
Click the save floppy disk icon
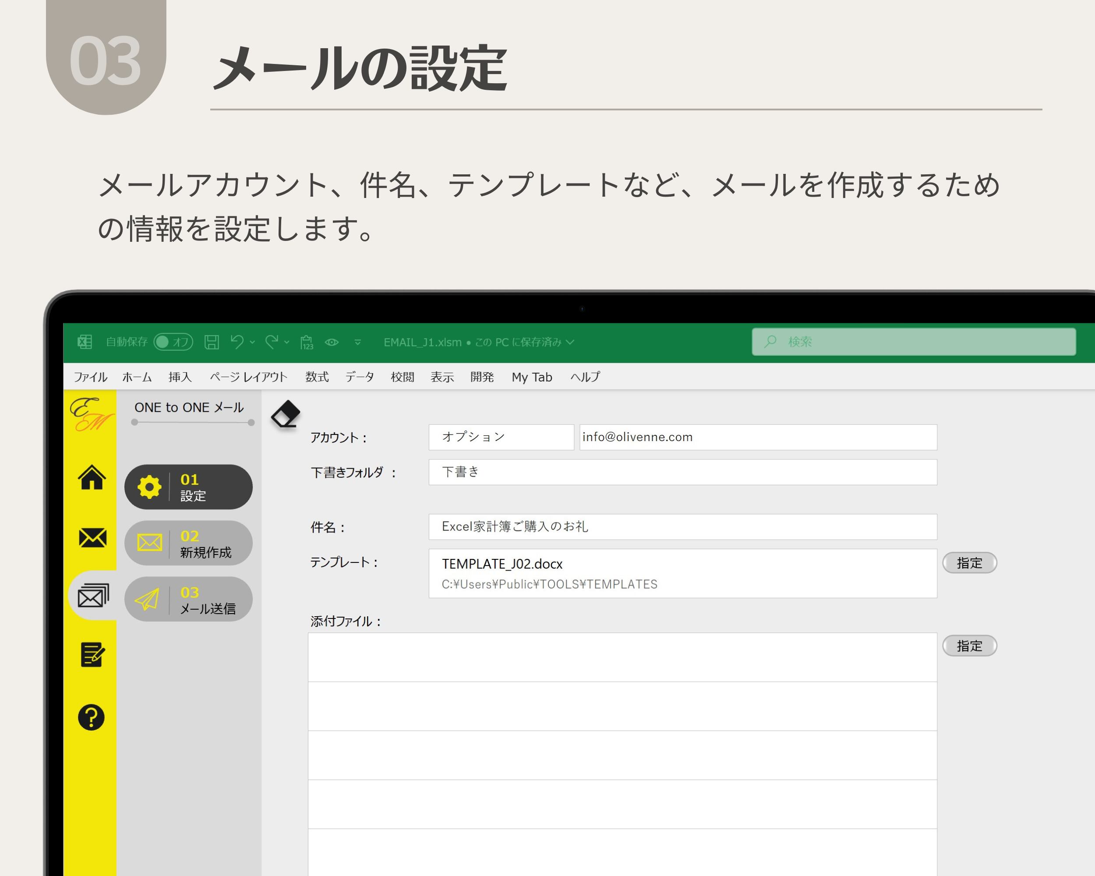[x=212, y=342]
